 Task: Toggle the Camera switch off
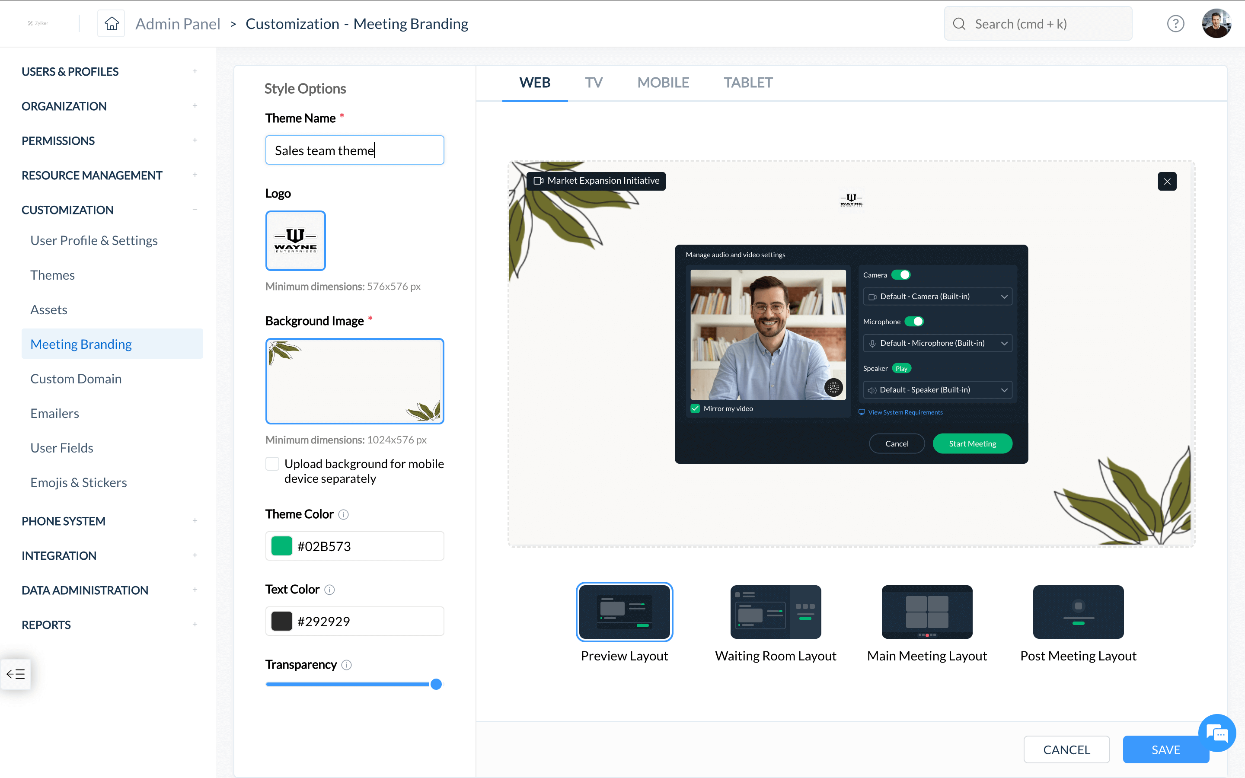tap(901, 275)
